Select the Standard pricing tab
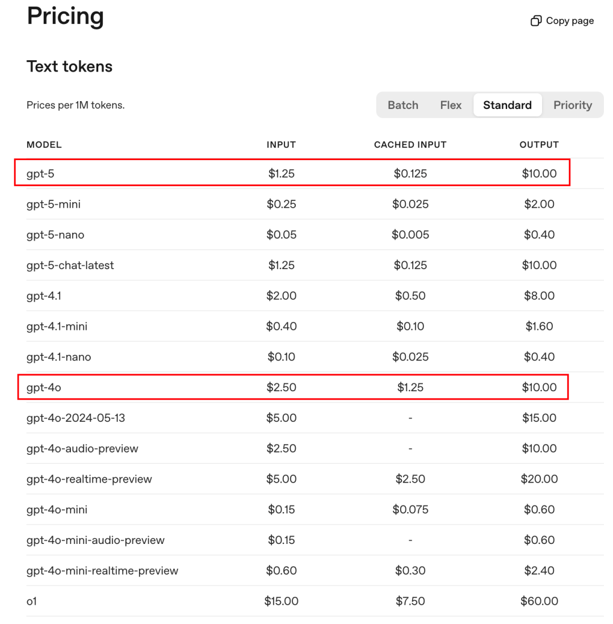This screenshot has height=624, width=613. pyautogui.click(x=507, y=105)
